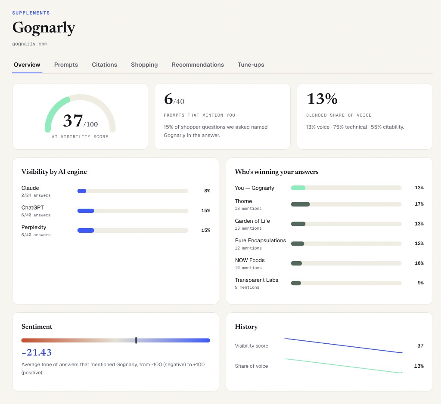Click the Gognarly page title
441x404 pixels.
click(43, 28)
